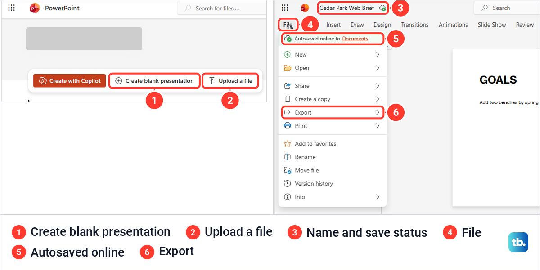The height and width of the screenshot is (270, 540).
Task: Expand Print submenu chevron
Action: click(x=378, y=126)
